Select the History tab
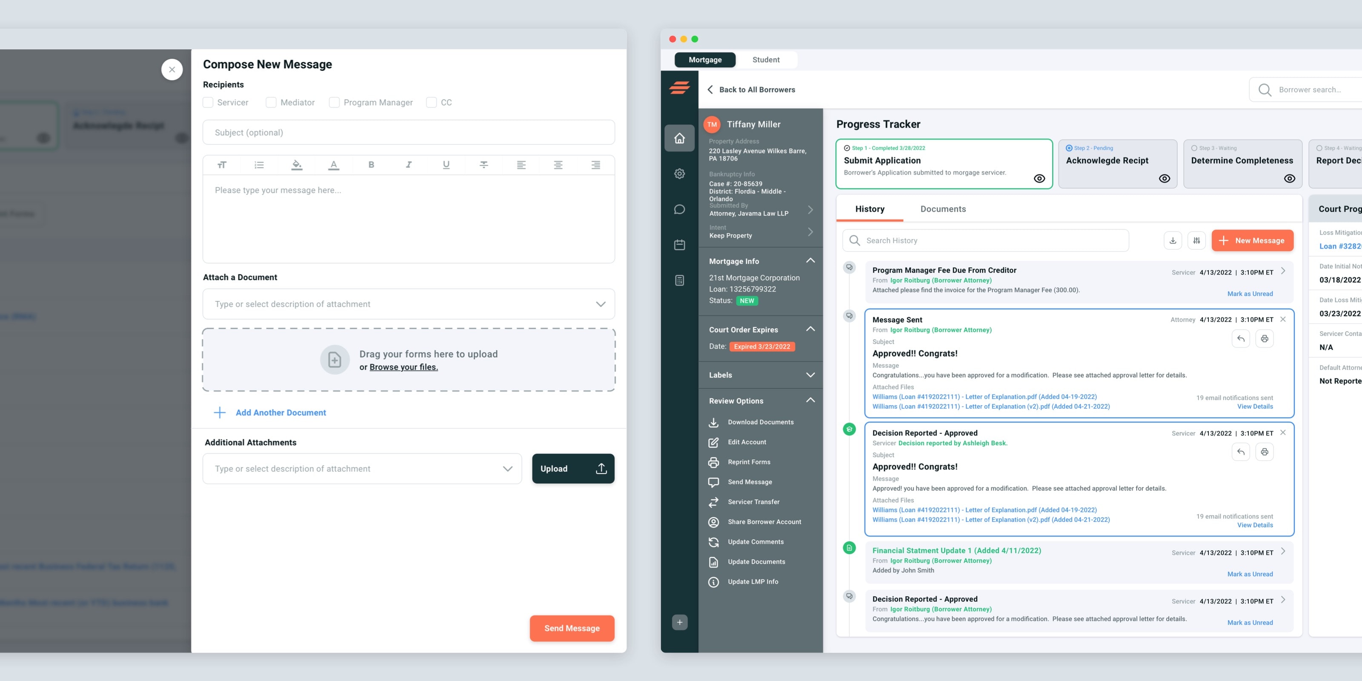This screenshot has width=1362, height=681. 870,209
